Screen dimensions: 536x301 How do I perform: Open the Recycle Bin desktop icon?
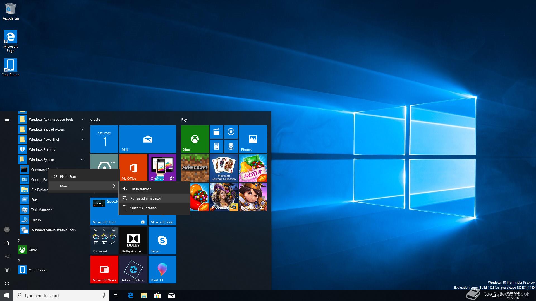pyautogui.click(x=11, y=11)
